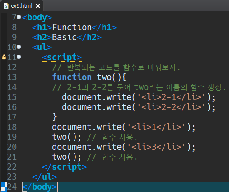Click the '<li>2-2</li>' string on line 16

pos(171,107)
